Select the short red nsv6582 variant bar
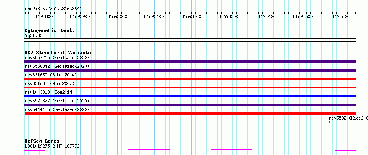This screenshot has height=155, width=368. click(343, 122)
